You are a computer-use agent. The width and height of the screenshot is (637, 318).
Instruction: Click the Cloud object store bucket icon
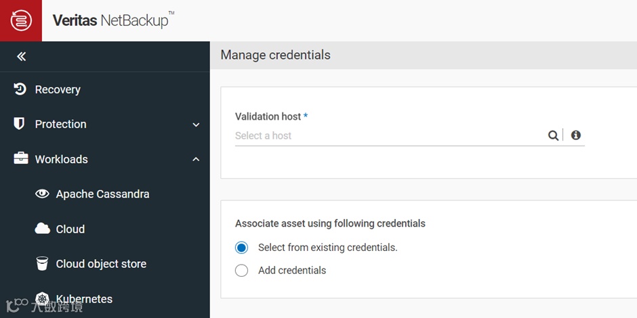coord(42,264)
